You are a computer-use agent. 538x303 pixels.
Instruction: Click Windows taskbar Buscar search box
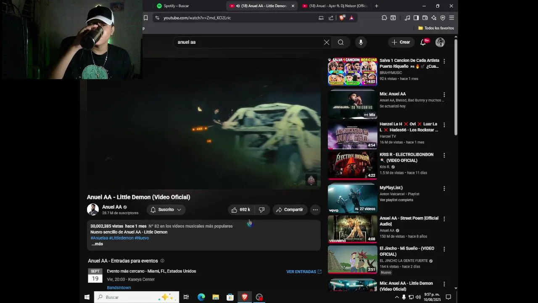[x=137, y=297]
